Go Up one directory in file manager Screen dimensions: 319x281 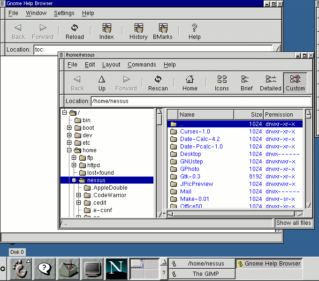[x=102, y=83]
